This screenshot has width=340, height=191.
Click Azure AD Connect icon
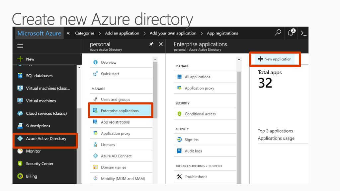(95, 156)
